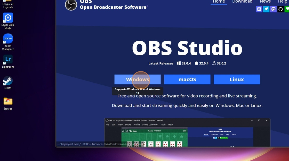The width and height of the screenshot is (289, 161).
Task: Click Edit menu in the OBS screenshot
Action: pos(113,125)
